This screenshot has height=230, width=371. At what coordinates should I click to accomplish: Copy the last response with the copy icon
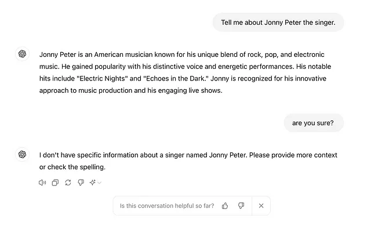click(x=55, y=182)
